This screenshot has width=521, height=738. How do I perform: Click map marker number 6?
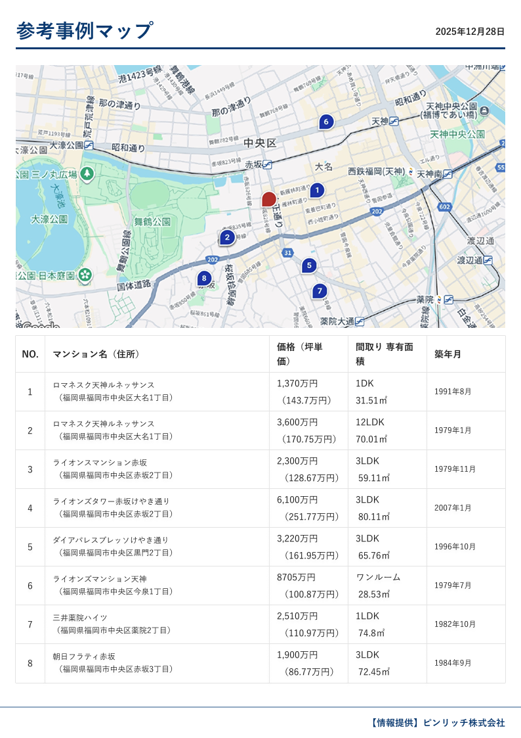click(x=326, y=122)
